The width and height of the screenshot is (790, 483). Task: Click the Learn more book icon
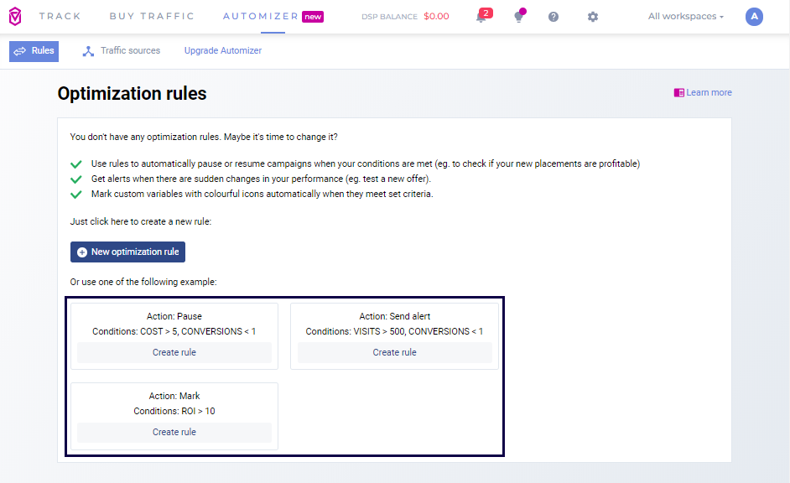[679, 92]
